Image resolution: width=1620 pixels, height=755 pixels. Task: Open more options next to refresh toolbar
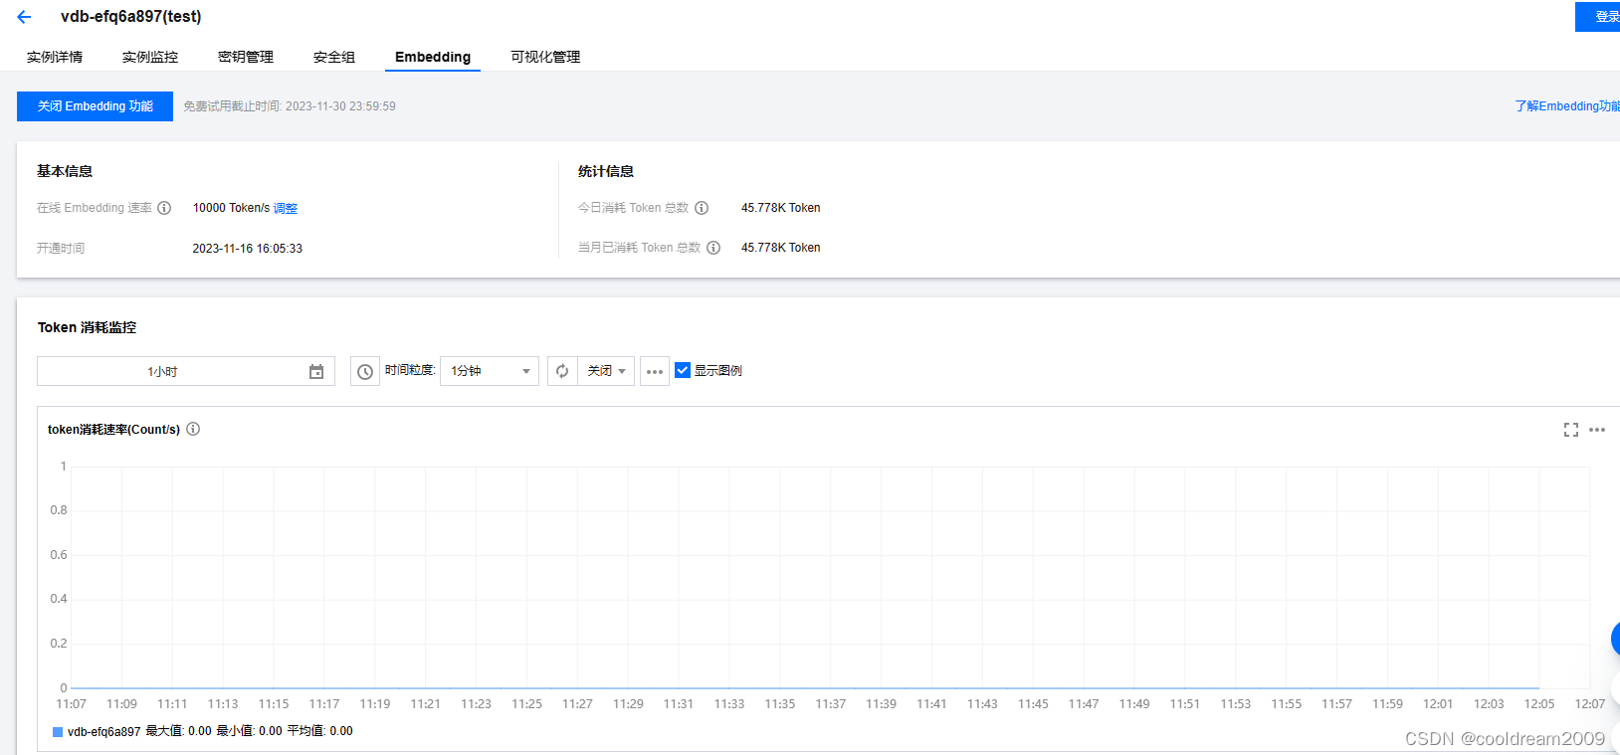tap(655, 371)
